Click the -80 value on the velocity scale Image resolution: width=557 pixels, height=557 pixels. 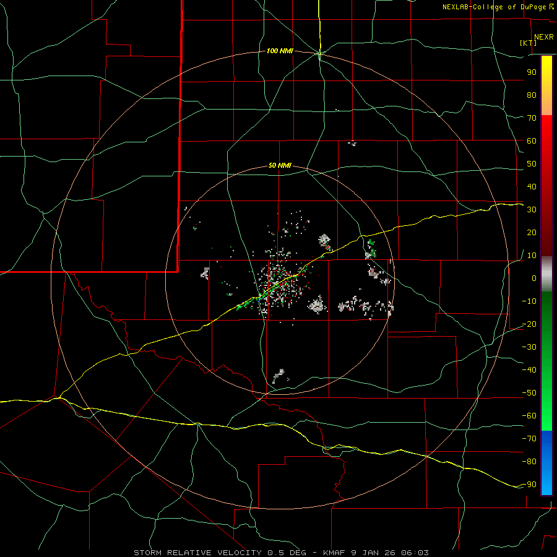click(529, 462)
